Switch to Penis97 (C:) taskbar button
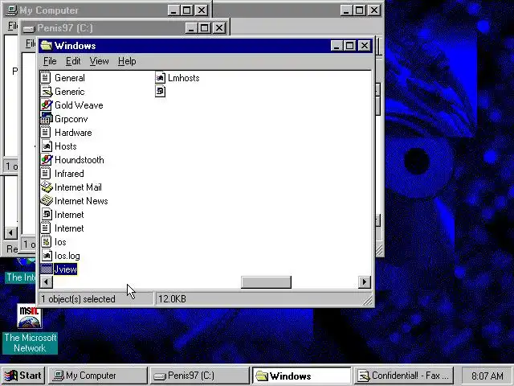The width and height of the screenshot is (514, 386). click(199, 376)
